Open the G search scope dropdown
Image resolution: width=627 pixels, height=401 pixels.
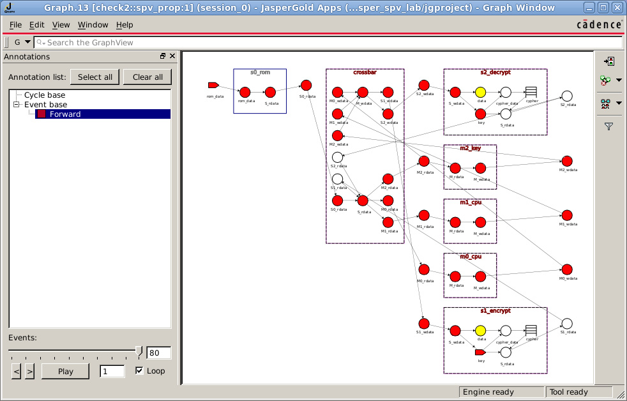[22, 42]
